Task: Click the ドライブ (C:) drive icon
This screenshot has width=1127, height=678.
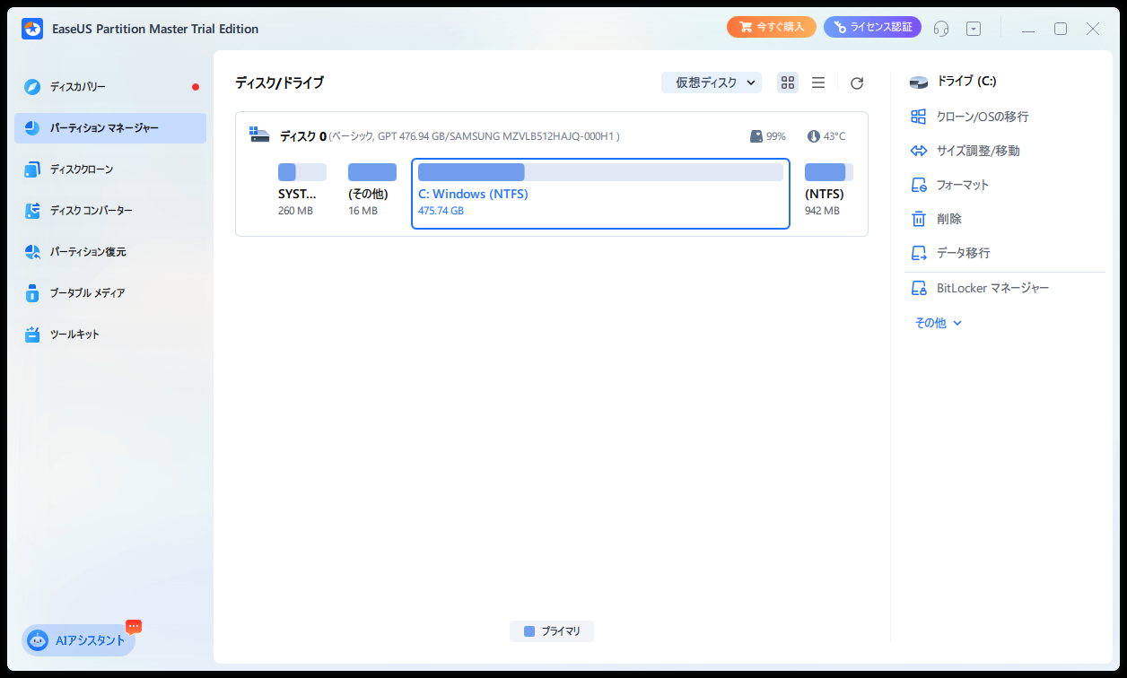Action: tap(918, 83)
